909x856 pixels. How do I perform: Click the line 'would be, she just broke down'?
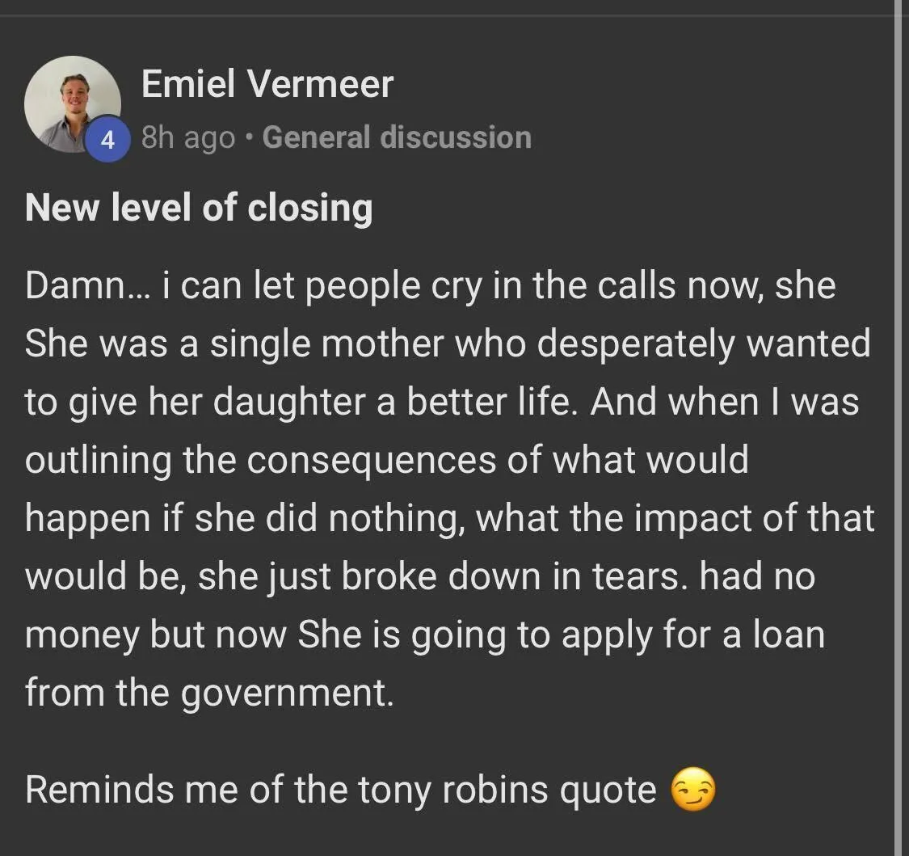coord(420,576)
